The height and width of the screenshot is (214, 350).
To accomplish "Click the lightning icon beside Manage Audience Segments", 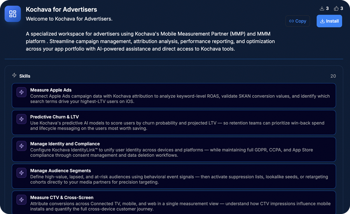I will [x=21, y=173].
